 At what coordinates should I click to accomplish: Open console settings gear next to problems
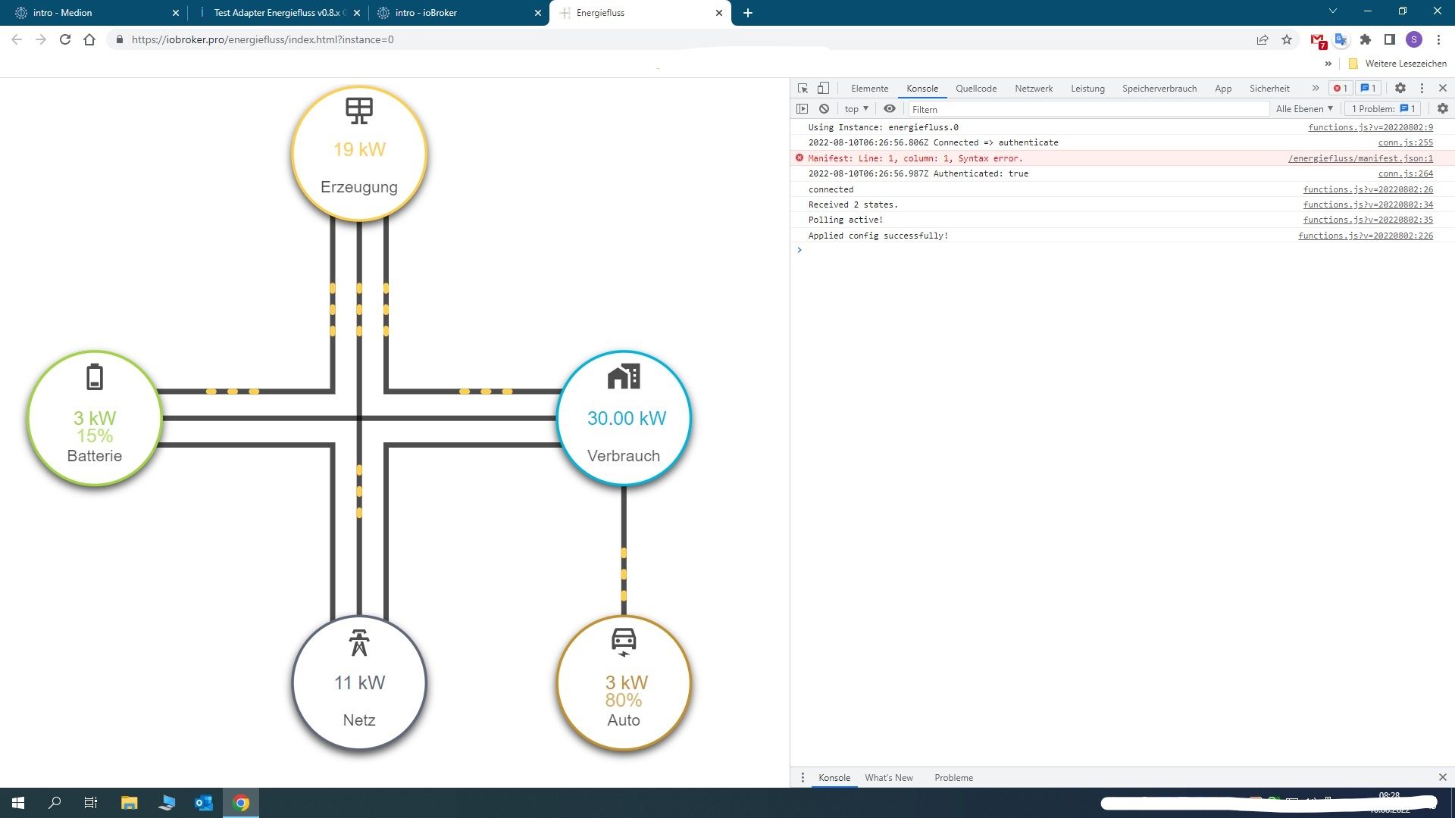click(1443, 109)
